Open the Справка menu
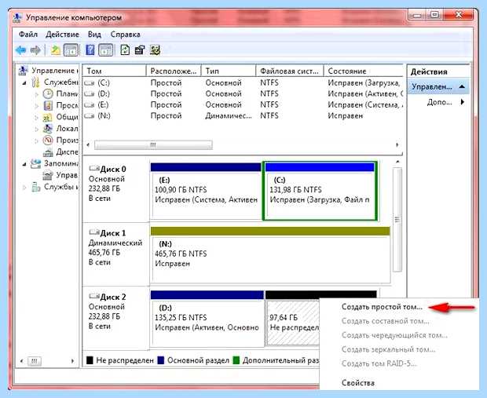Viewport: 487px width, 398px height. pyautogui.click(x=125, y=35)
